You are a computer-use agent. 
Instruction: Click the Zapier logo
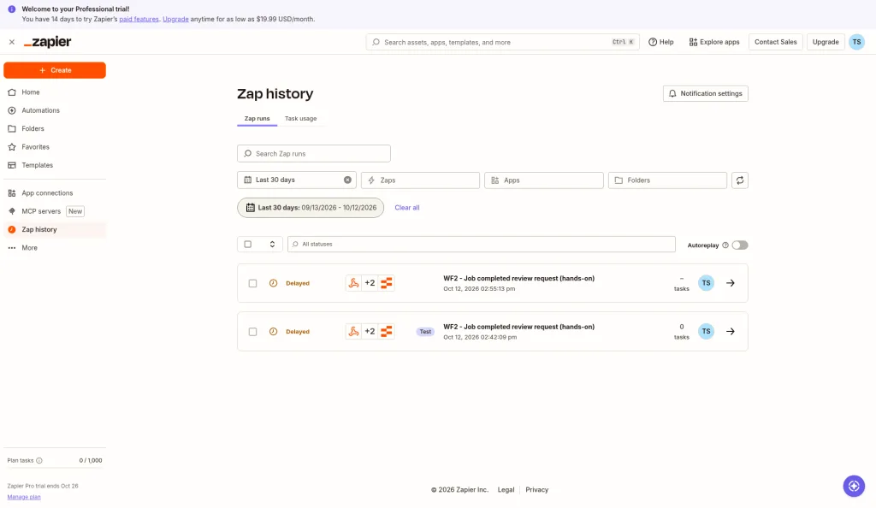[48, 42]
